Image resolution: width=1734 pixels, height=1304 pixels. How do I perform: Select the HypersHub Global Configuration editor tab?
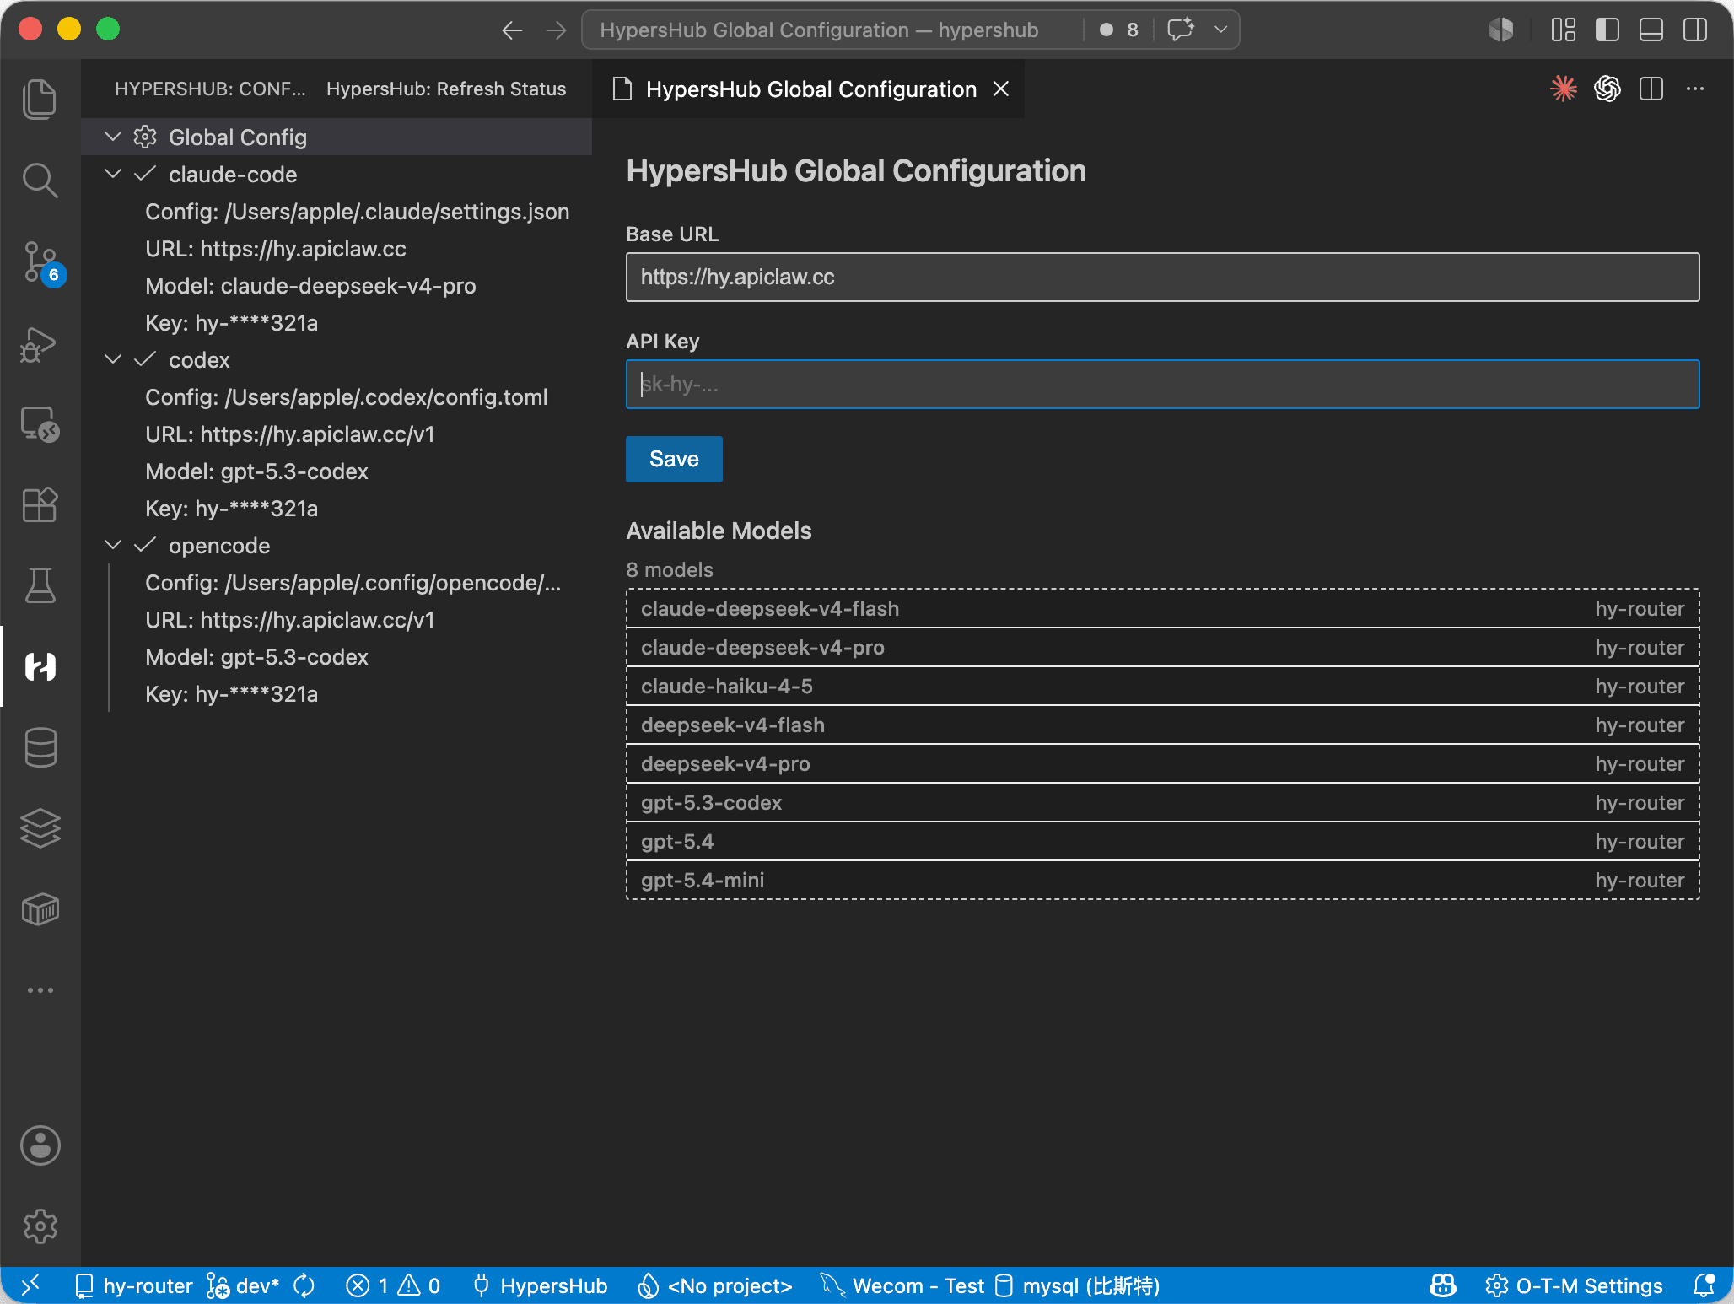[x=810, y=89]
